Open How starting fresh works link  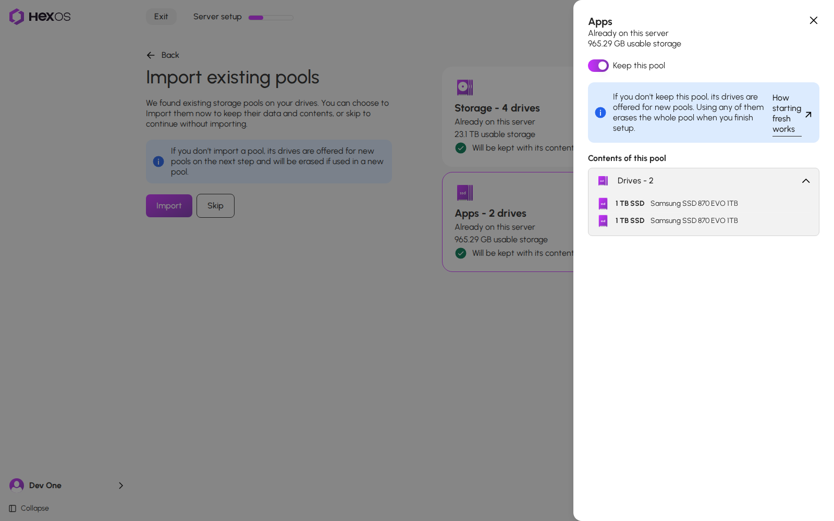792,114
